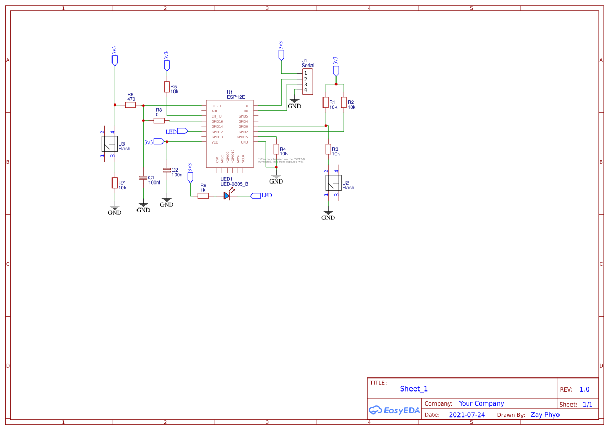The width and height of the screenshot is (609, 430).
Task: Click the TX pin label on ESP12E
Action: pos(246,106)
